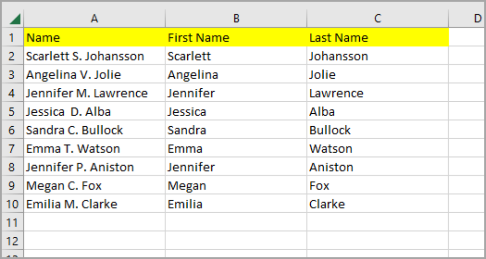Click the cell with Sandra C. Bullock

[x=94, y=130]
